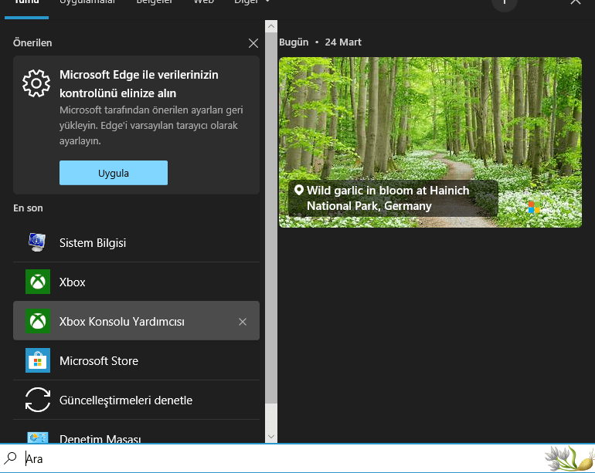The height and width of the screenshot is (473, 595).
Task: Click the En son section heading
Action: click(x=28, y=208)
